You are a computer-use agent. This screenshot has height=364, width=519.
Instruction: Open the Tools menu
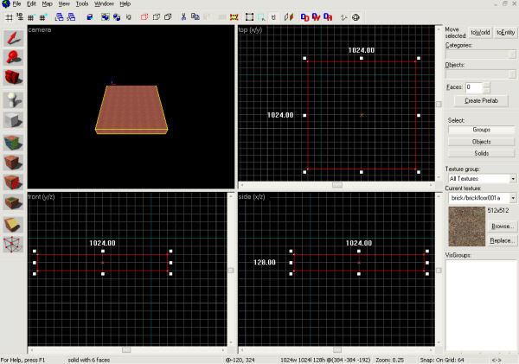[82, 4]
